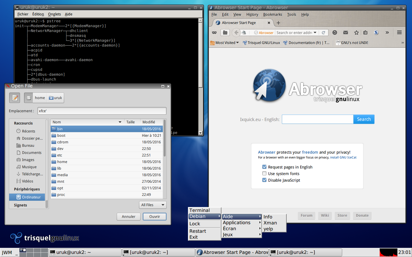Go back with Abrowser back arrow
Screen dimensions: 412x257
pos(236,33)
